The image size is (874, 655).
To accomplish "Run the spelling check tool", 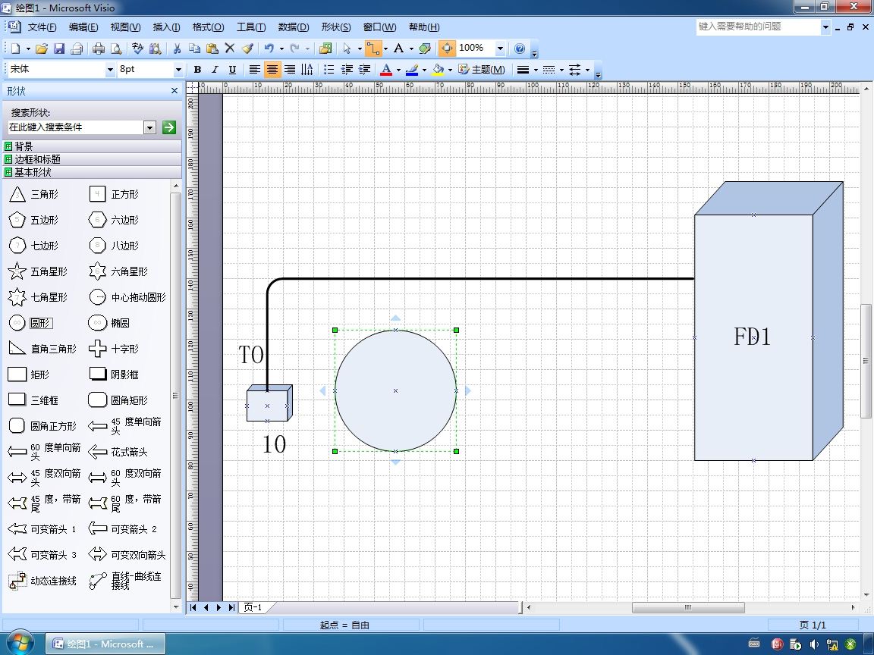I will [137, 49].
